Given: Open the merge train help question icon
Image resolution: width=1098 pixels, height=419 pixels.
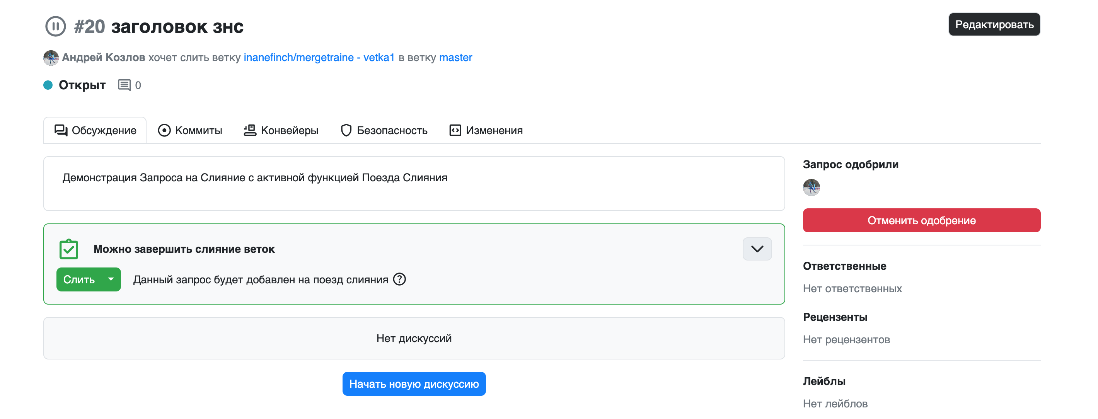Looking at the screenshot, I should click(x=399, y=279).
